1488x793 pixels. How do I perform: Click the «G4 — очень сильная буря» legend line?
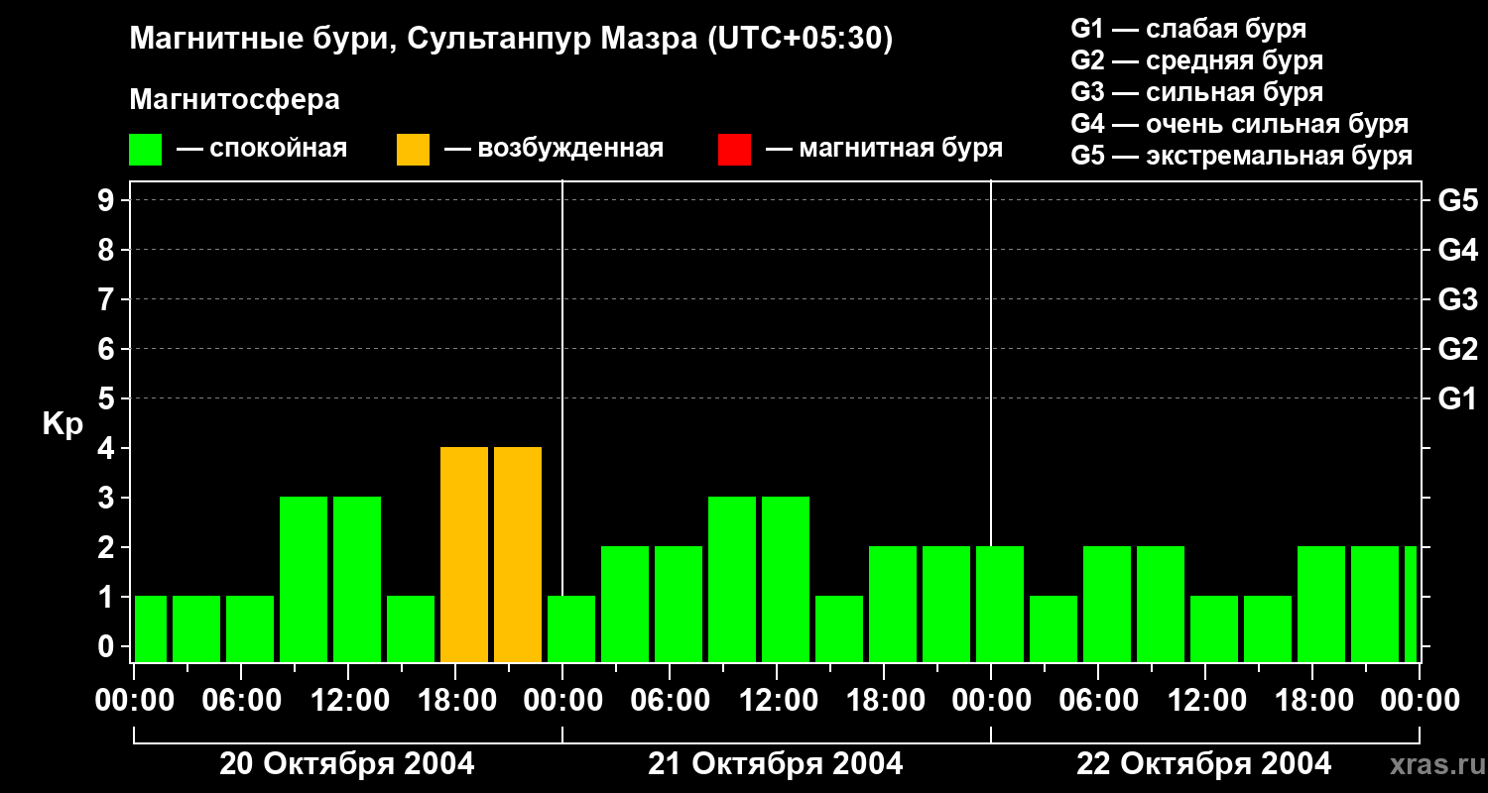coord(1240,124)
